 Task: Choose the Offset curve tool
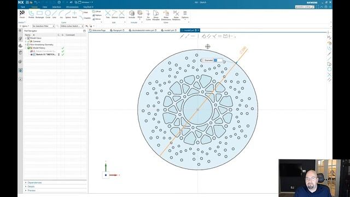tap(96, 11)
